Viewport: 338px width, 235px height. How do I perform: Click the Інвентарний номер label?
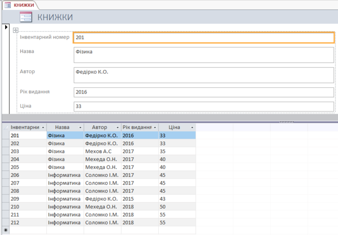(x=45, y=37)
